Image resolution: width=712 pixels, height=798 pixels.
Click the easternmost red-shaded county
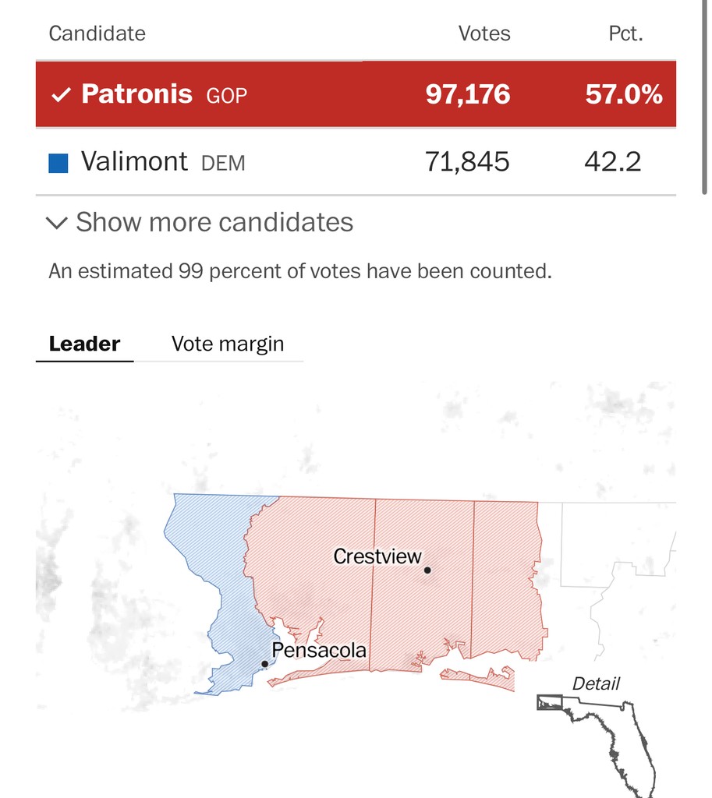[507, 577]
